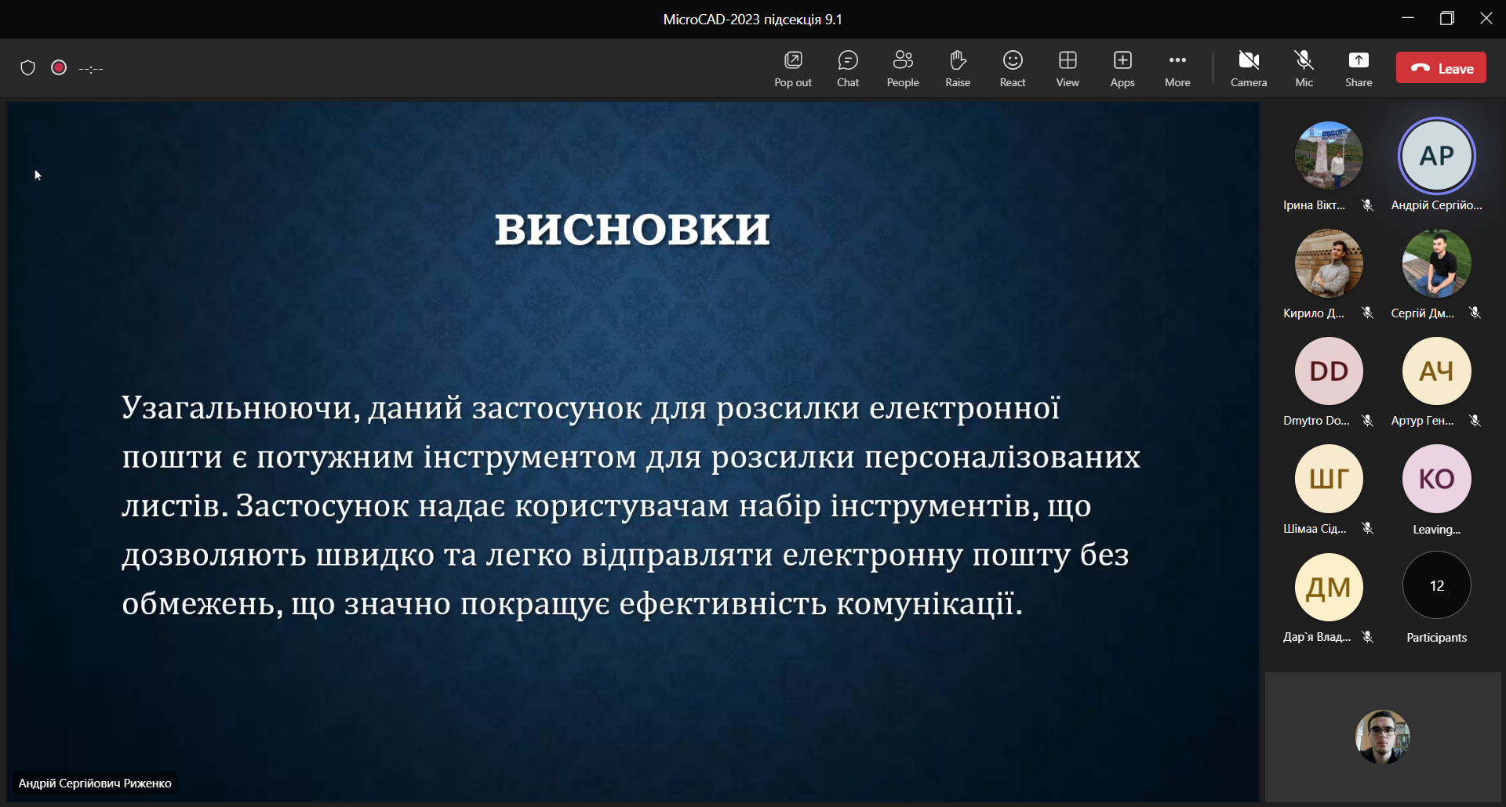Leave the meeting
Image resolution: width=1506 pixels, height=807 pixels.
point(1441,68)
